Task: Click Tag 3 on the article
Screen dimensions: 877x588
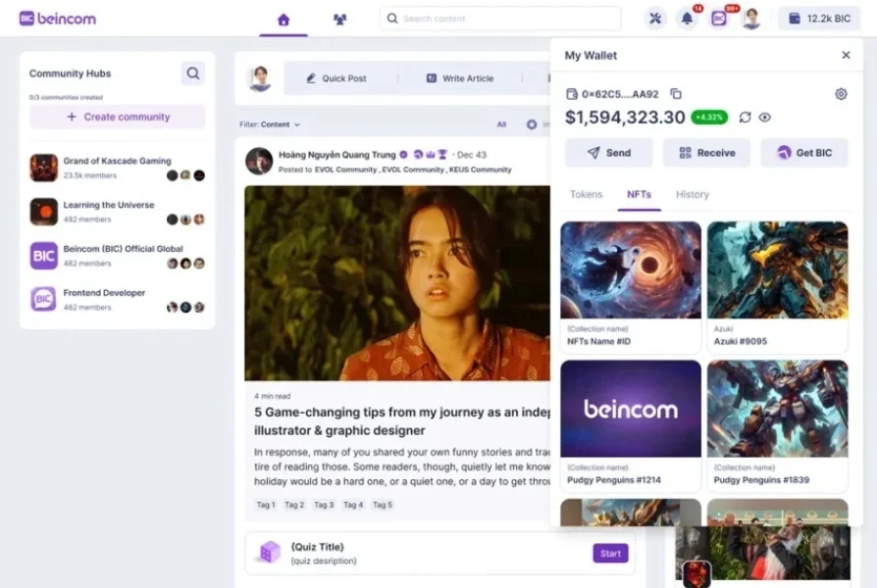Action: click(x=324, y=505)
